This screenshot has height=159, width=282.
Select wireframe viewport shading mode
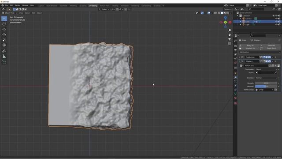tap(219, 13)
